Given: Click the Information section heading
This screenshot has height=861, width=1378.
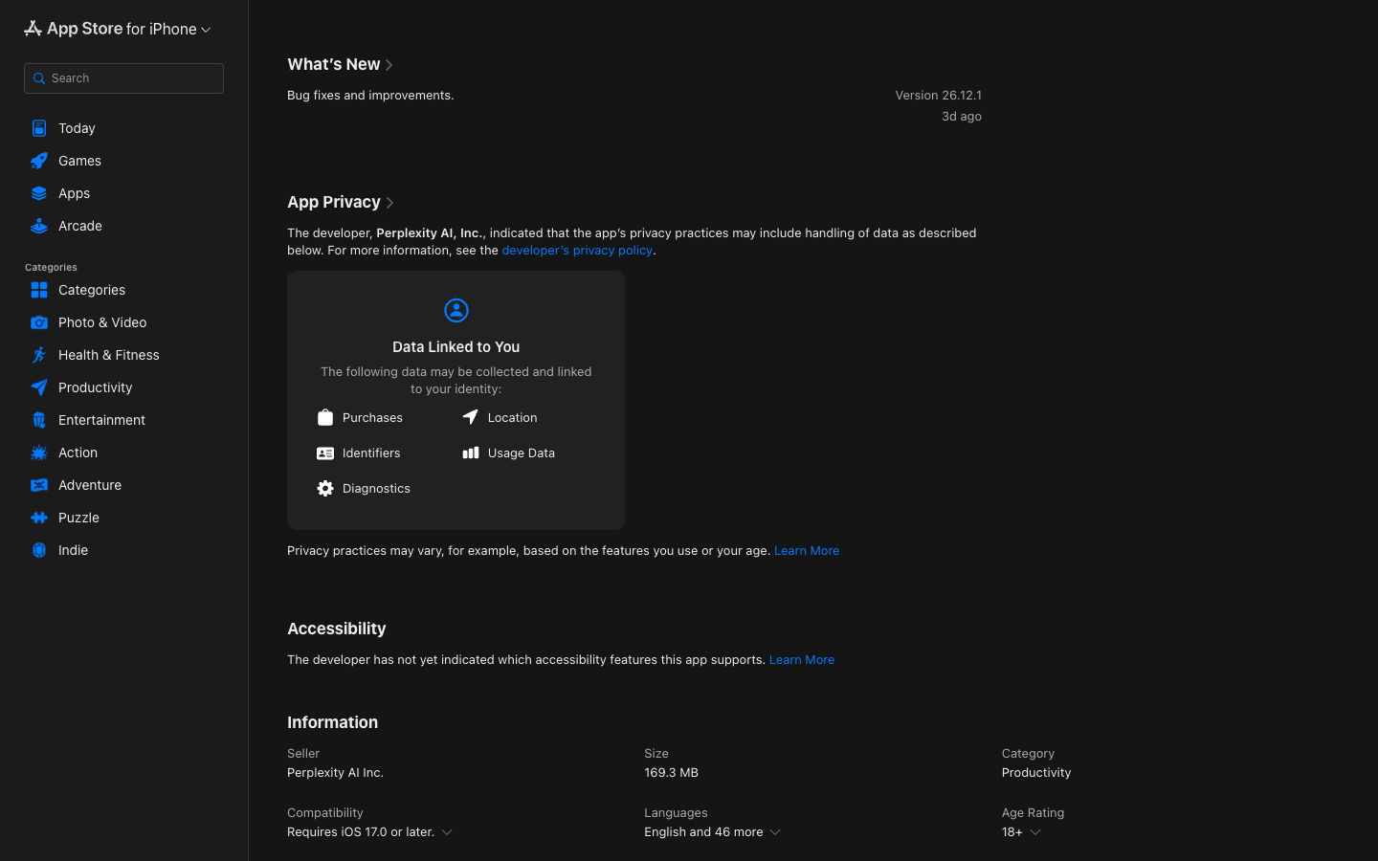Looking at the screenshot, I should coord(333,722).
